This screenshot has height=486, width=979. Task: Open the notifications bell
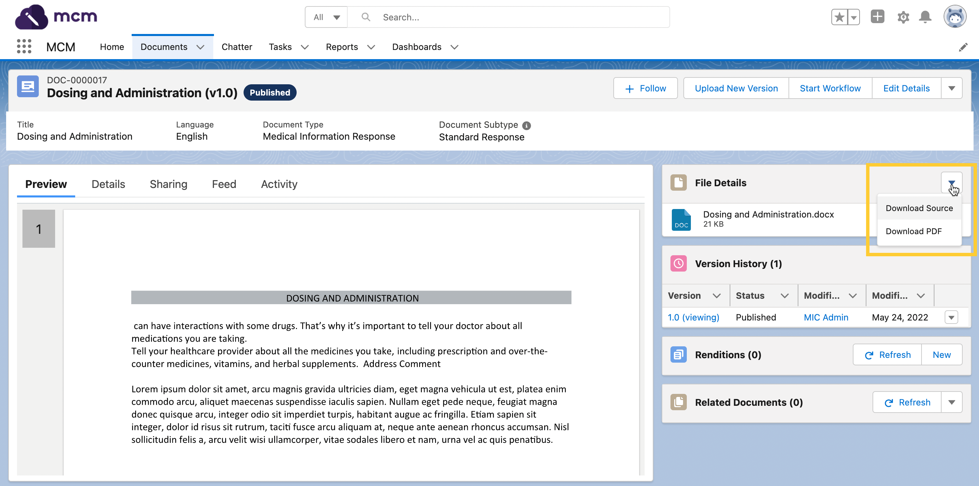(x=925, y=17)
